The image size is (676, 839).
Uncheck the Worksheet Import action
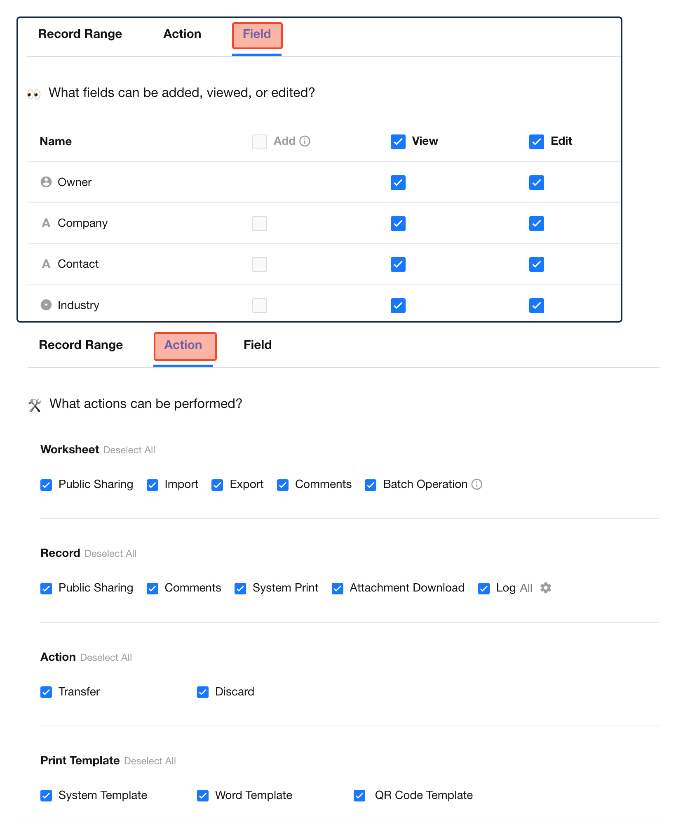(153, 485)
